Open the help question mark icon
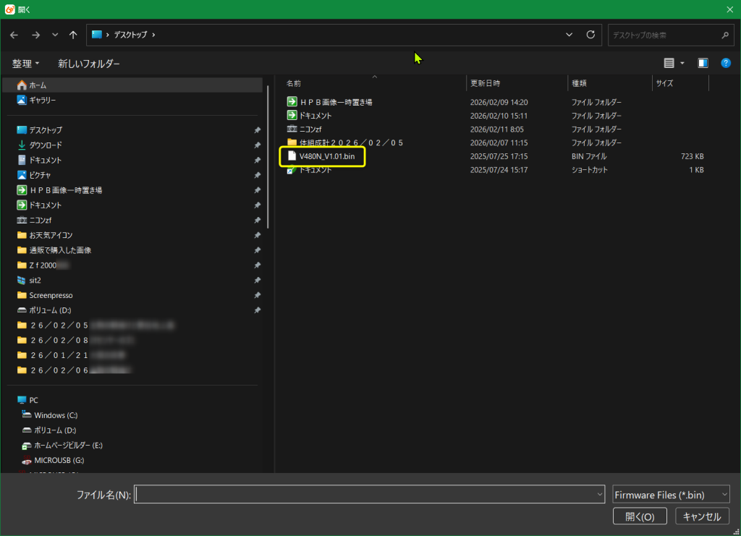Viewport: 741px width, 536px height. [x=726, y=64]
